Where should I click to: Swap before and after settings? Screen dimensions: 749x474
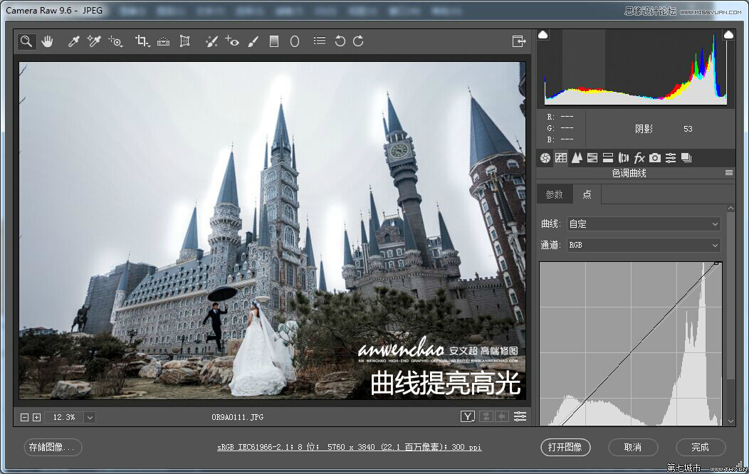pyautogui.click(x=486, y=417)
